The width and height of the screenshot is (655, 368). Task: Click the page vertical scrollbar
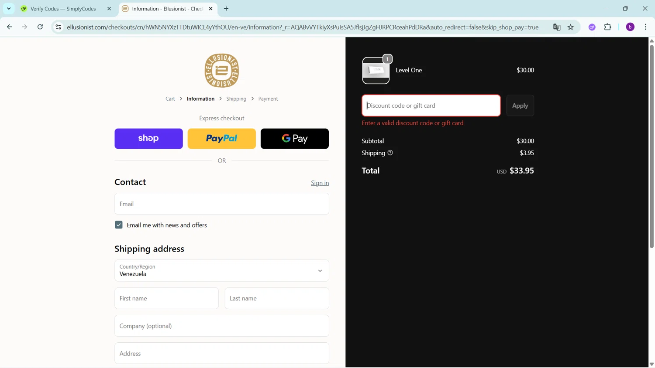(x=652, y=146)
